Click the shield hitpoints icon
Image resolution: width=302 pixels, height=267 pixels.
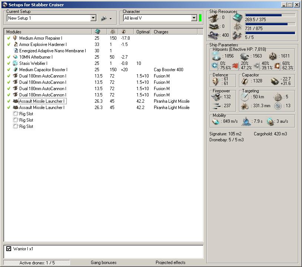216,56
